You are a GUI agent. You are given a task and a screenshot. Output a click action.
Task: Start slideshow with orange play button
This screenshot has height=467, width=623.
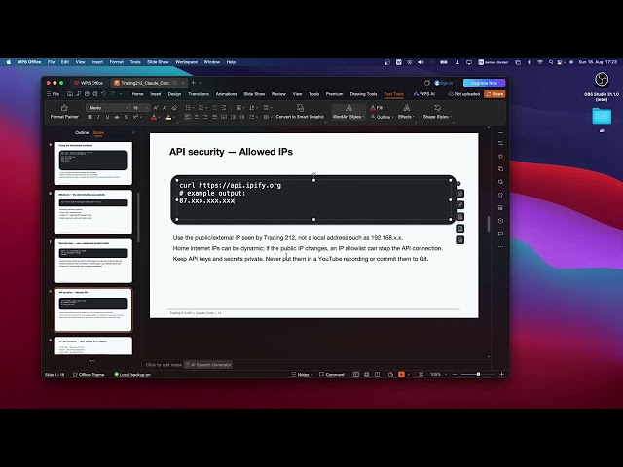(401, 374)
